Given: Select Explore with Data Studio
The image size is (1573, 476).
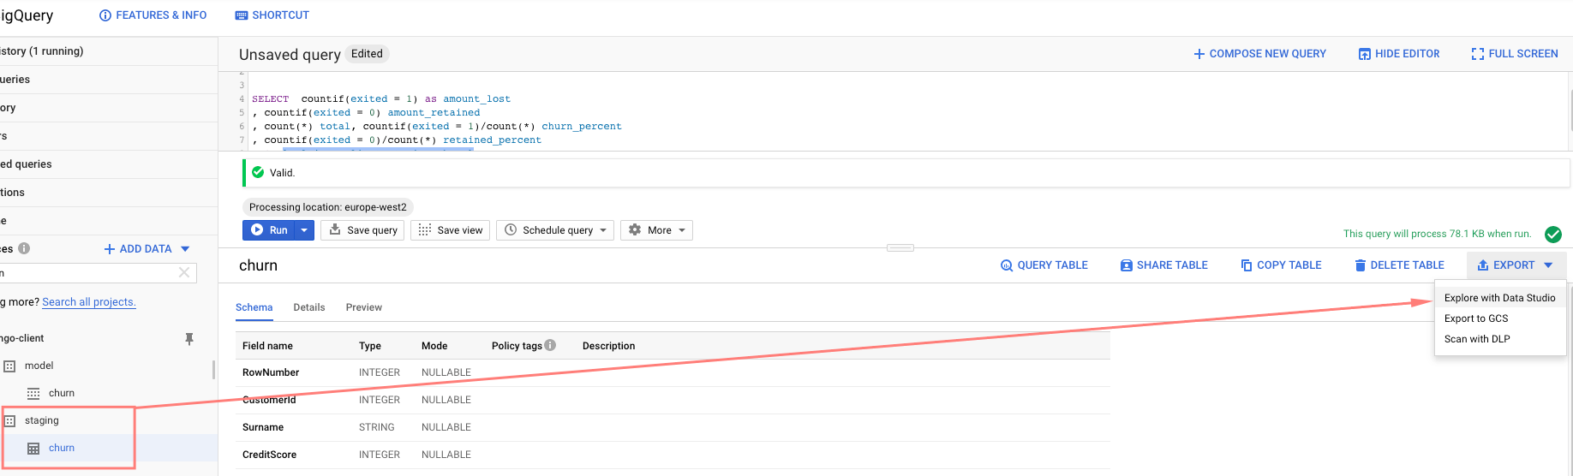Looking at the screenshot, I should coord(1499,298).
